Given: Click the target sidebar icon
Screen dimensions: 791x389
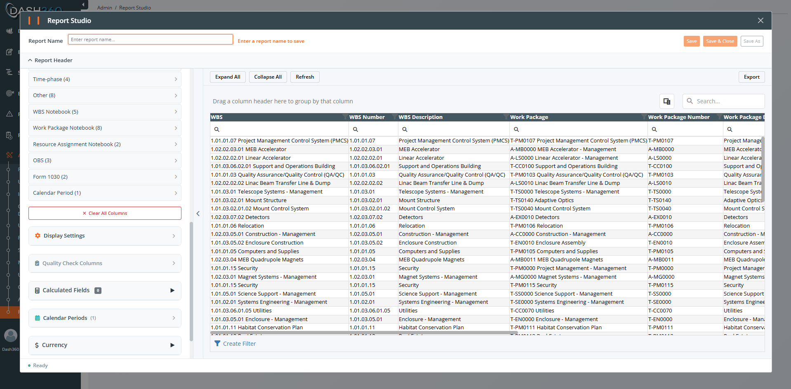Looking at the screenshot, I should point(9,93).
